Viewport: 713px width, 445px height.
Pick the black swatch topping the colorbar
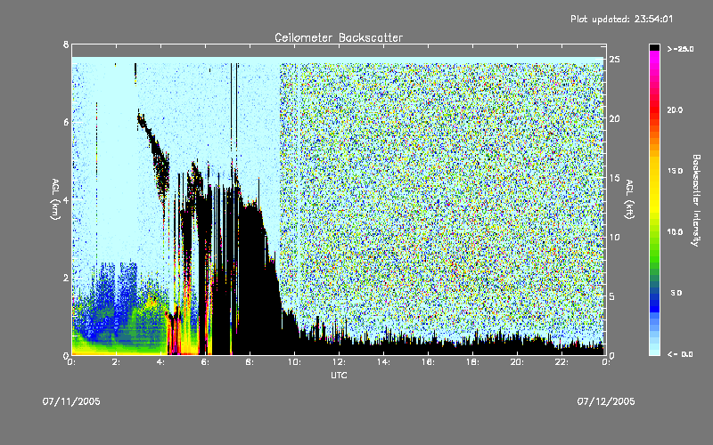coord(654,47)
